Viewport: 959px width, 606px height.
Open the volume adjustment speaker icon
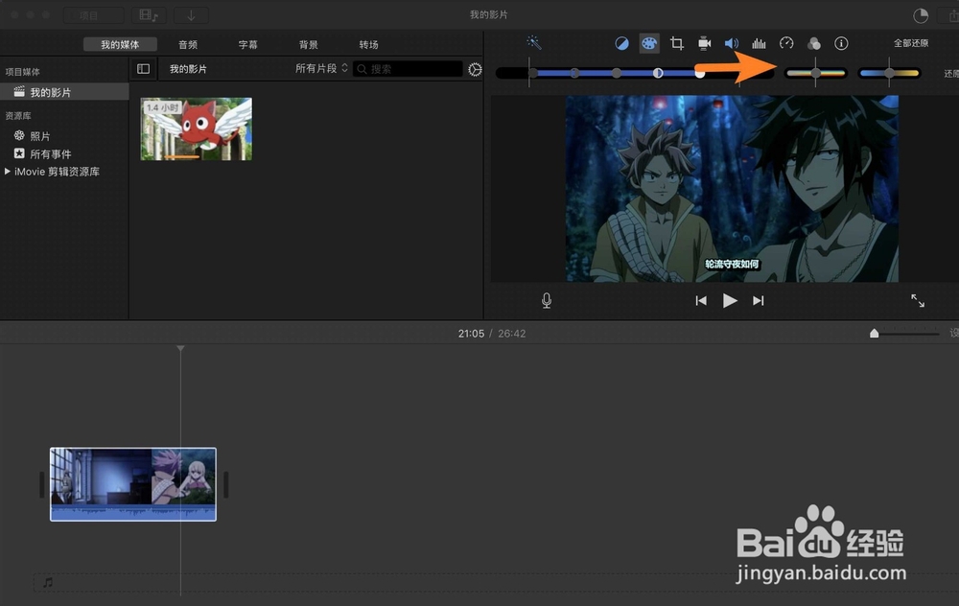tap(732, 43)
